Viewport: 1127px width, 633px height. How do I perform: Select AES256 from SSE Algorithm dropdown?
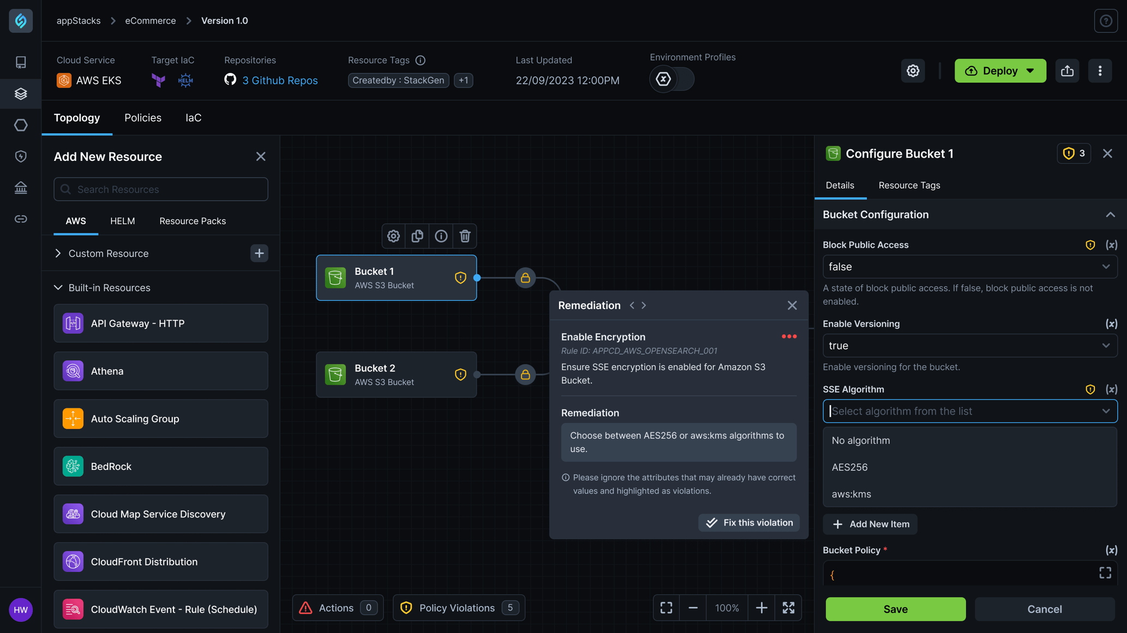pyautogui.click(x=849, y=467)
